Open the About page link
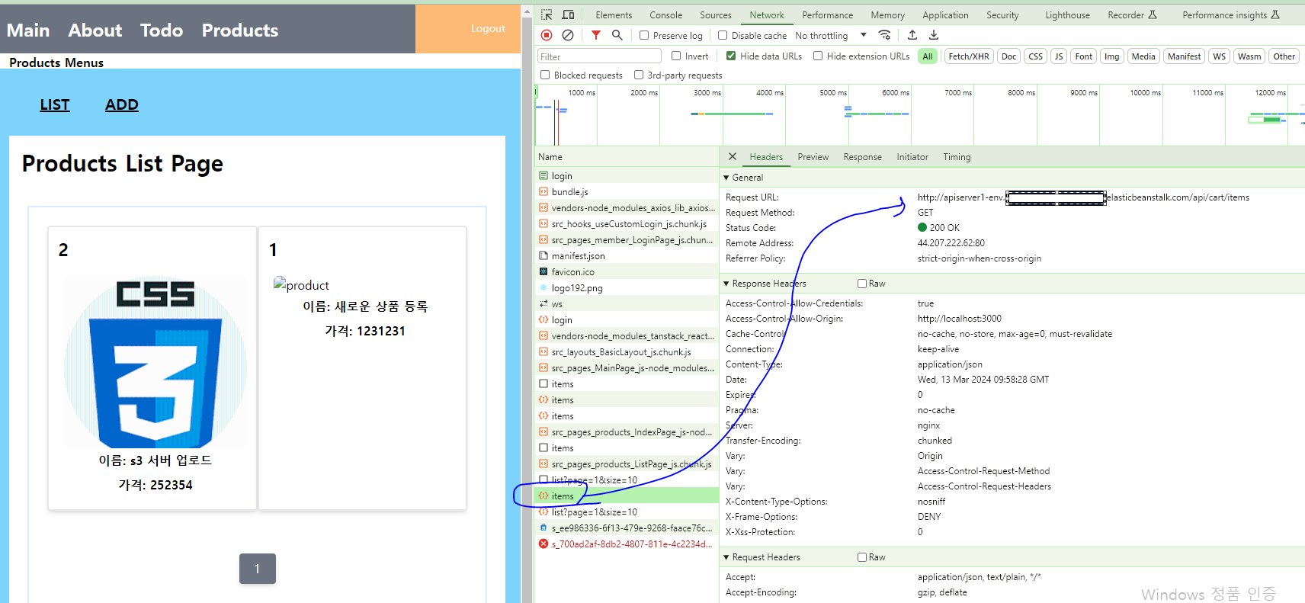This screenshot has height=603, width=1305. [x=95, y=30]
